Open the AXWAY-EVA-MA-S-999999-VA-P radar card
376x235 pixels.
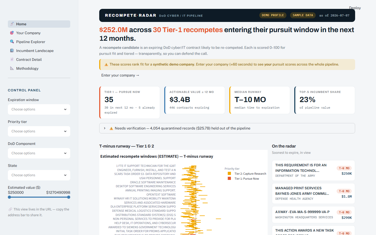pos(313,215)
